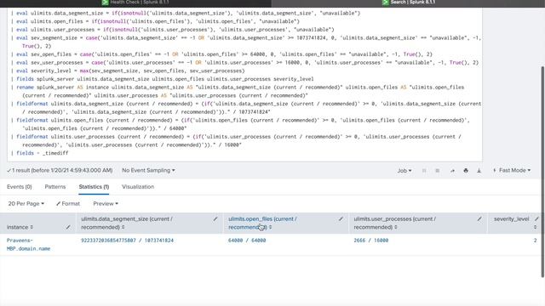Open the 20 Per Page dropdown
Screen dimensions: 545x306
[x=26, y=204]
